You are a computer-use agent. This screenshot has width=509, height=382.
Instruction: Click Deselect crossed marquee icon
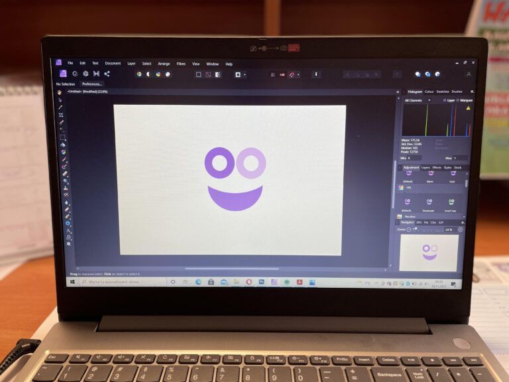tap(208, 74)
